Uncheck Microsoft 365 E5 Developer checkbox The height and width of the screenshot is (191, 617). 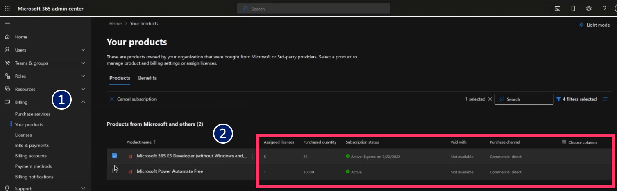pos(114,156)
